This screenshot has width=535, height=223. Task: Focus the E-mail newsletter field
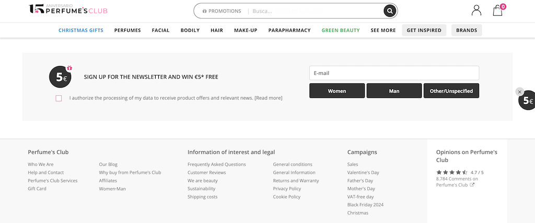(394, 73)
